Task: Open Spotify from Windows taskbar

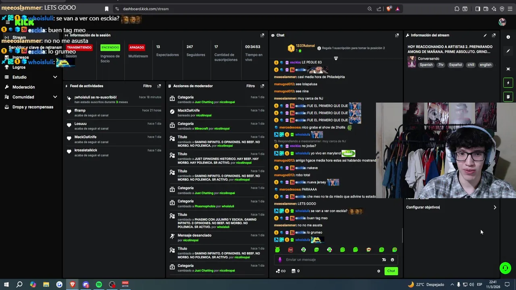Action: [99, 285]
